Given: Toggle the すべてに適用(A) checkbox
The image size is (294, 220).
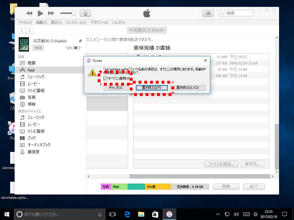Looking at the screenshot, I should click(105, 78).
